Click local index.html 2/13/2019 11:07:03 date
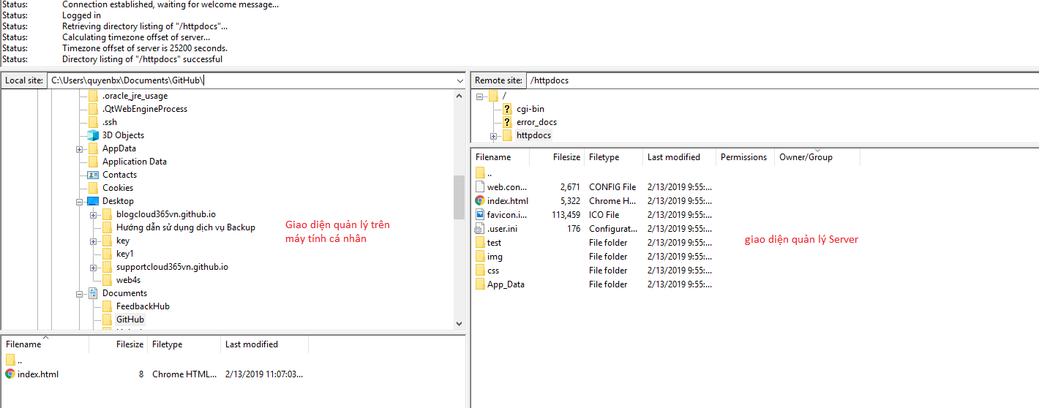Image resolution: width=1039 pixels, height=408 pixels. tap(264, 374)
